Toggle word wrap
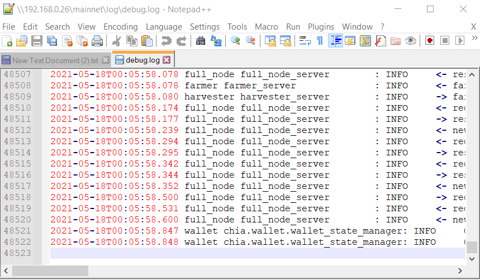480x280 pixels. pyautogui.click(x=305, y=40)
